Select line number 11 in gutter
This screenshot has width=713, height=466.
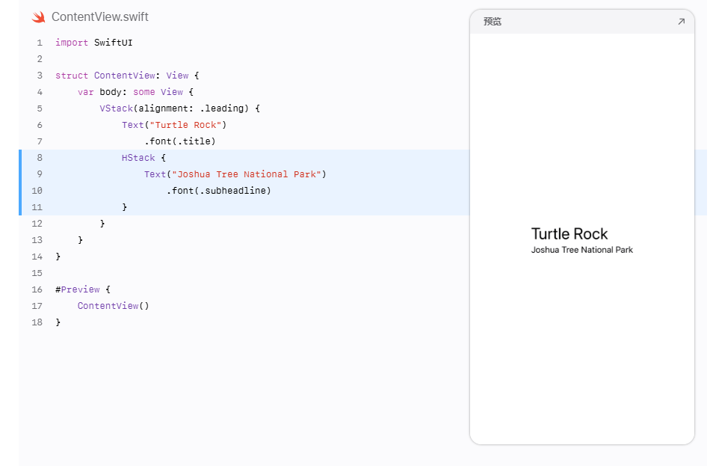(37, 207)
